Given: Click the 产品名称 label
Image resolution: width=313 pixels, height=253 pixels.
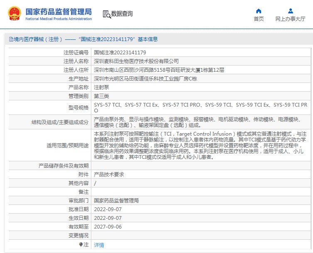Looking at the screenshot, I should point(78,88).
